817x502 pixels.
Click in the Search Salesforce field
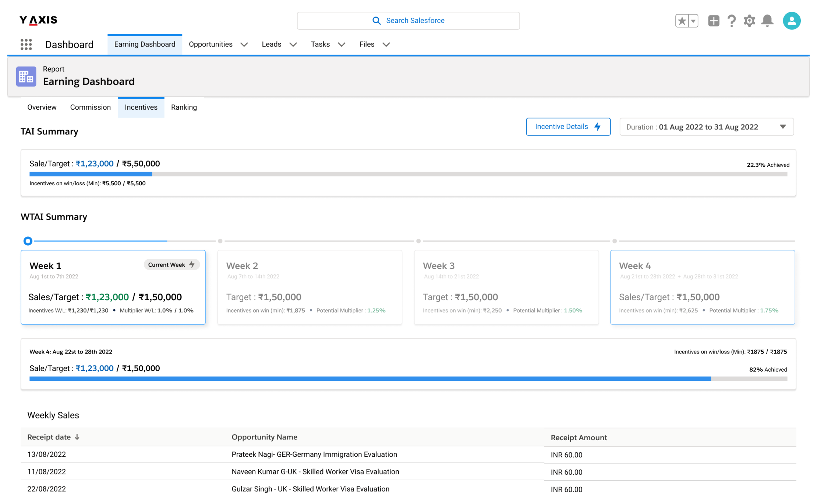pos(408,21)
